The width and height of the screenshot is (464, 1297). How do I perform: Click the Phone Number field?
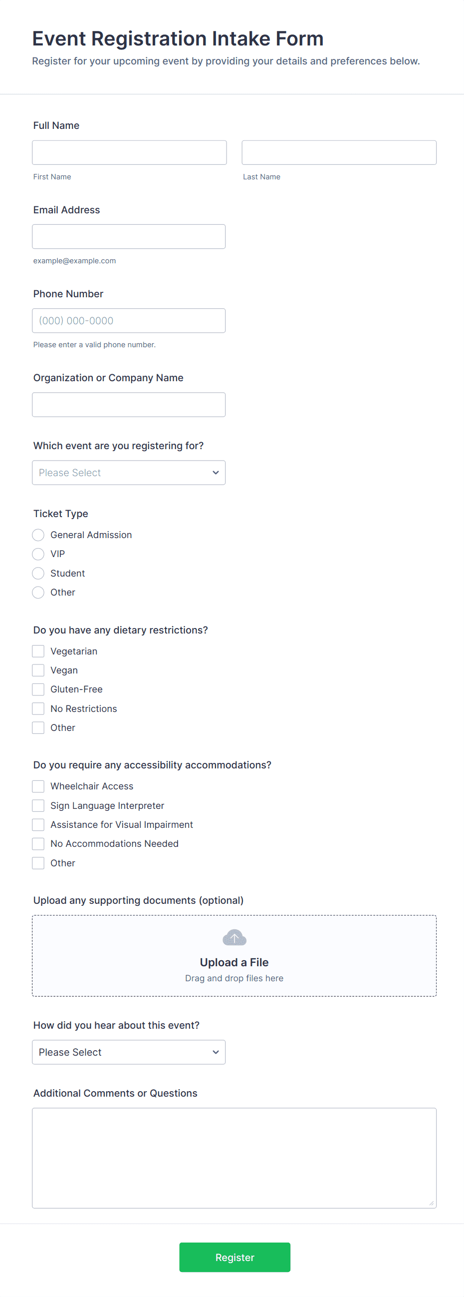[x=128, y=321]
